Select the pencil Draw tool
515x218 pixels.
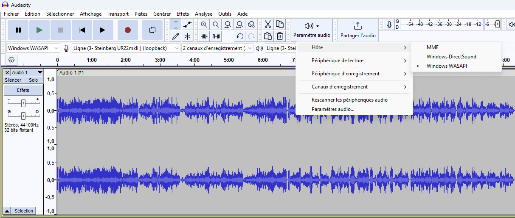(x=176, y=36)
